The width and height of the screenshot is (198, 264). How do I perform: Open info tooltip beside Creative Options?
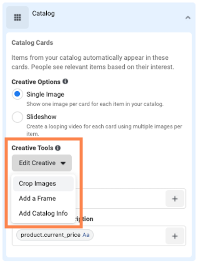pos(65,81)
